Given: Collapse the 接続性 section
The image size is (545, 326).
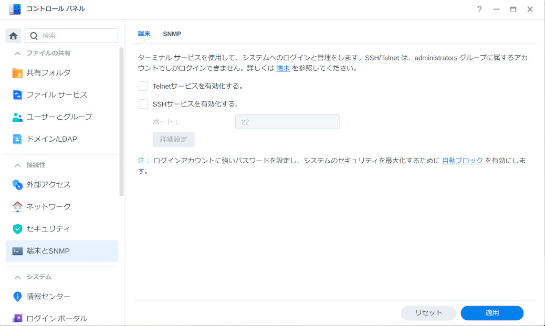Looking at the screenshot, I should pyautogui.click(x=17, y=165).
